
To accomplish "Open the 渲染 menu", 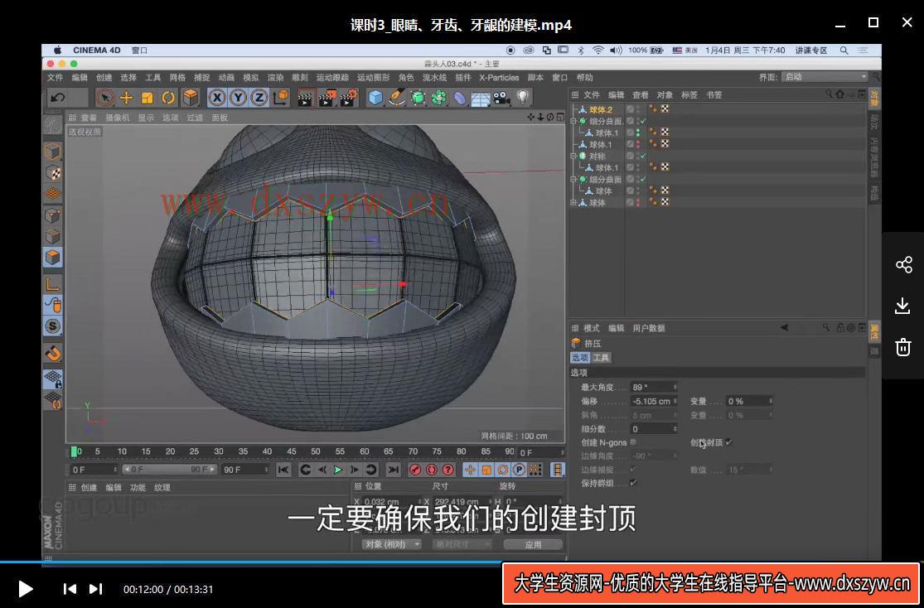I will click(275, 78).
